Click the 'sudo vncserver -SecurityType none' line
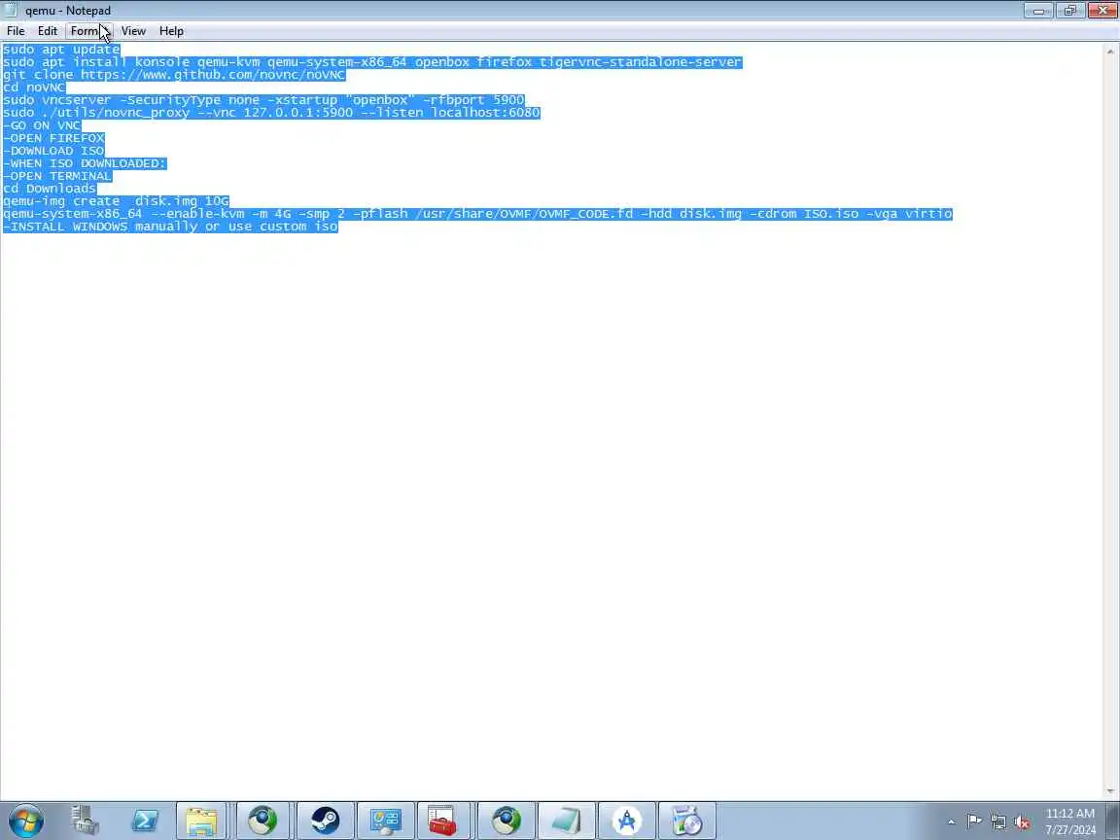This screenshot has height=840, width=1120. coord(263,100)
